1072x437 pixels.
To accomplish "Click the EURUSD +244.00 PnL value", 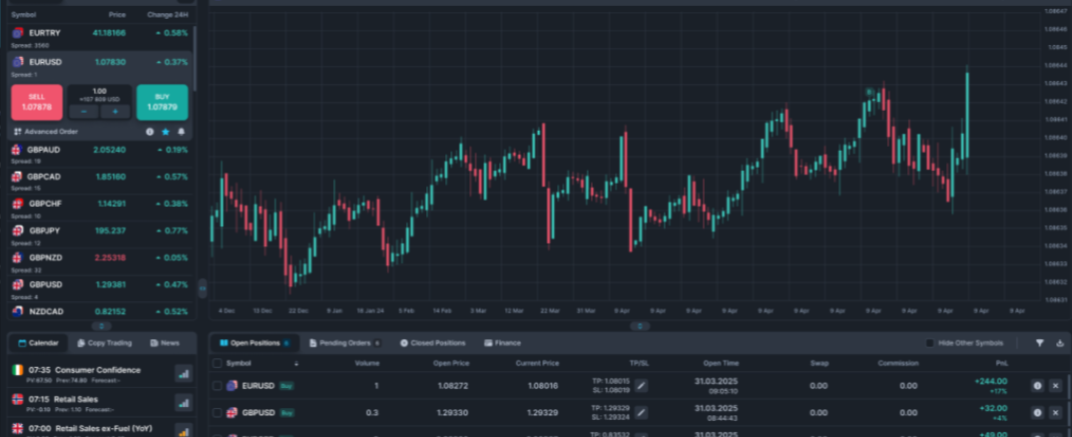I will tap(991, 381).
